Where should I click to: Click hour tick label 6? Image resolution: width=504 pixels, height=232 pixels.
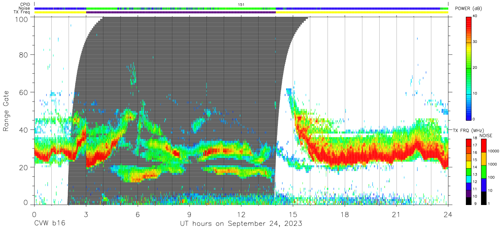(x=137, y=214)
